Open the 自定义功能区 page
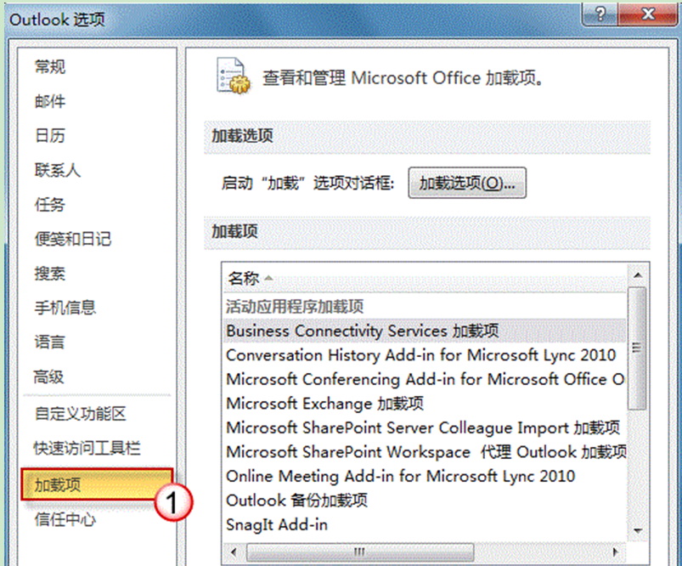This screenshot has width=682, height=566. (x=81, y=414)
